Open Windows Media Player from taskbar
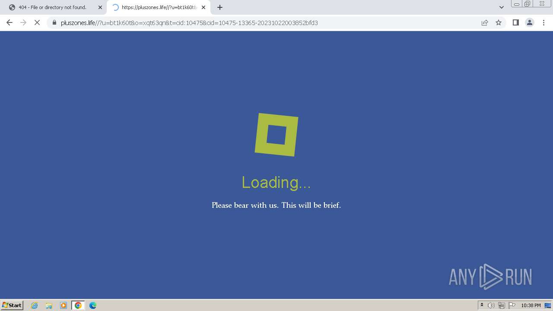553x311 pixels. click(64, 305)
